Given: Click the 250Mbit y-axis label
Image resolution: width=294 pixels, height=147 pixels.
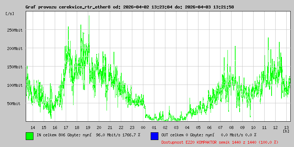Looking at the screenshot, I should (x=15, y=30).
